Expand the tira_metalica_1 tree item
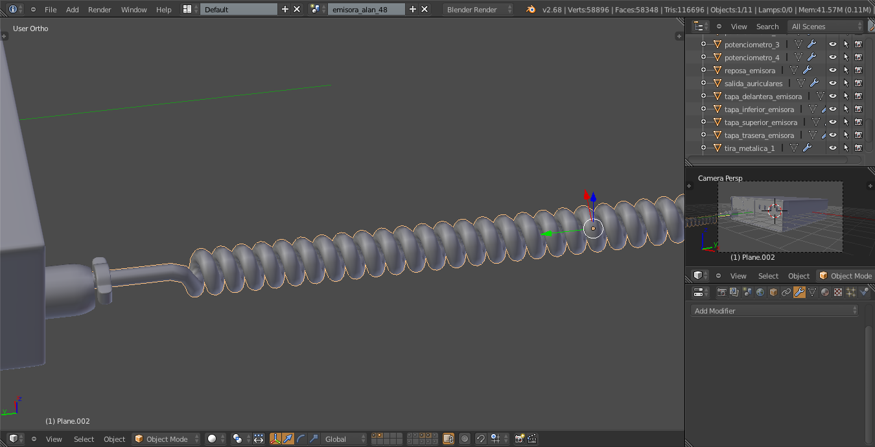875x447 pixels. click(704, 148)
